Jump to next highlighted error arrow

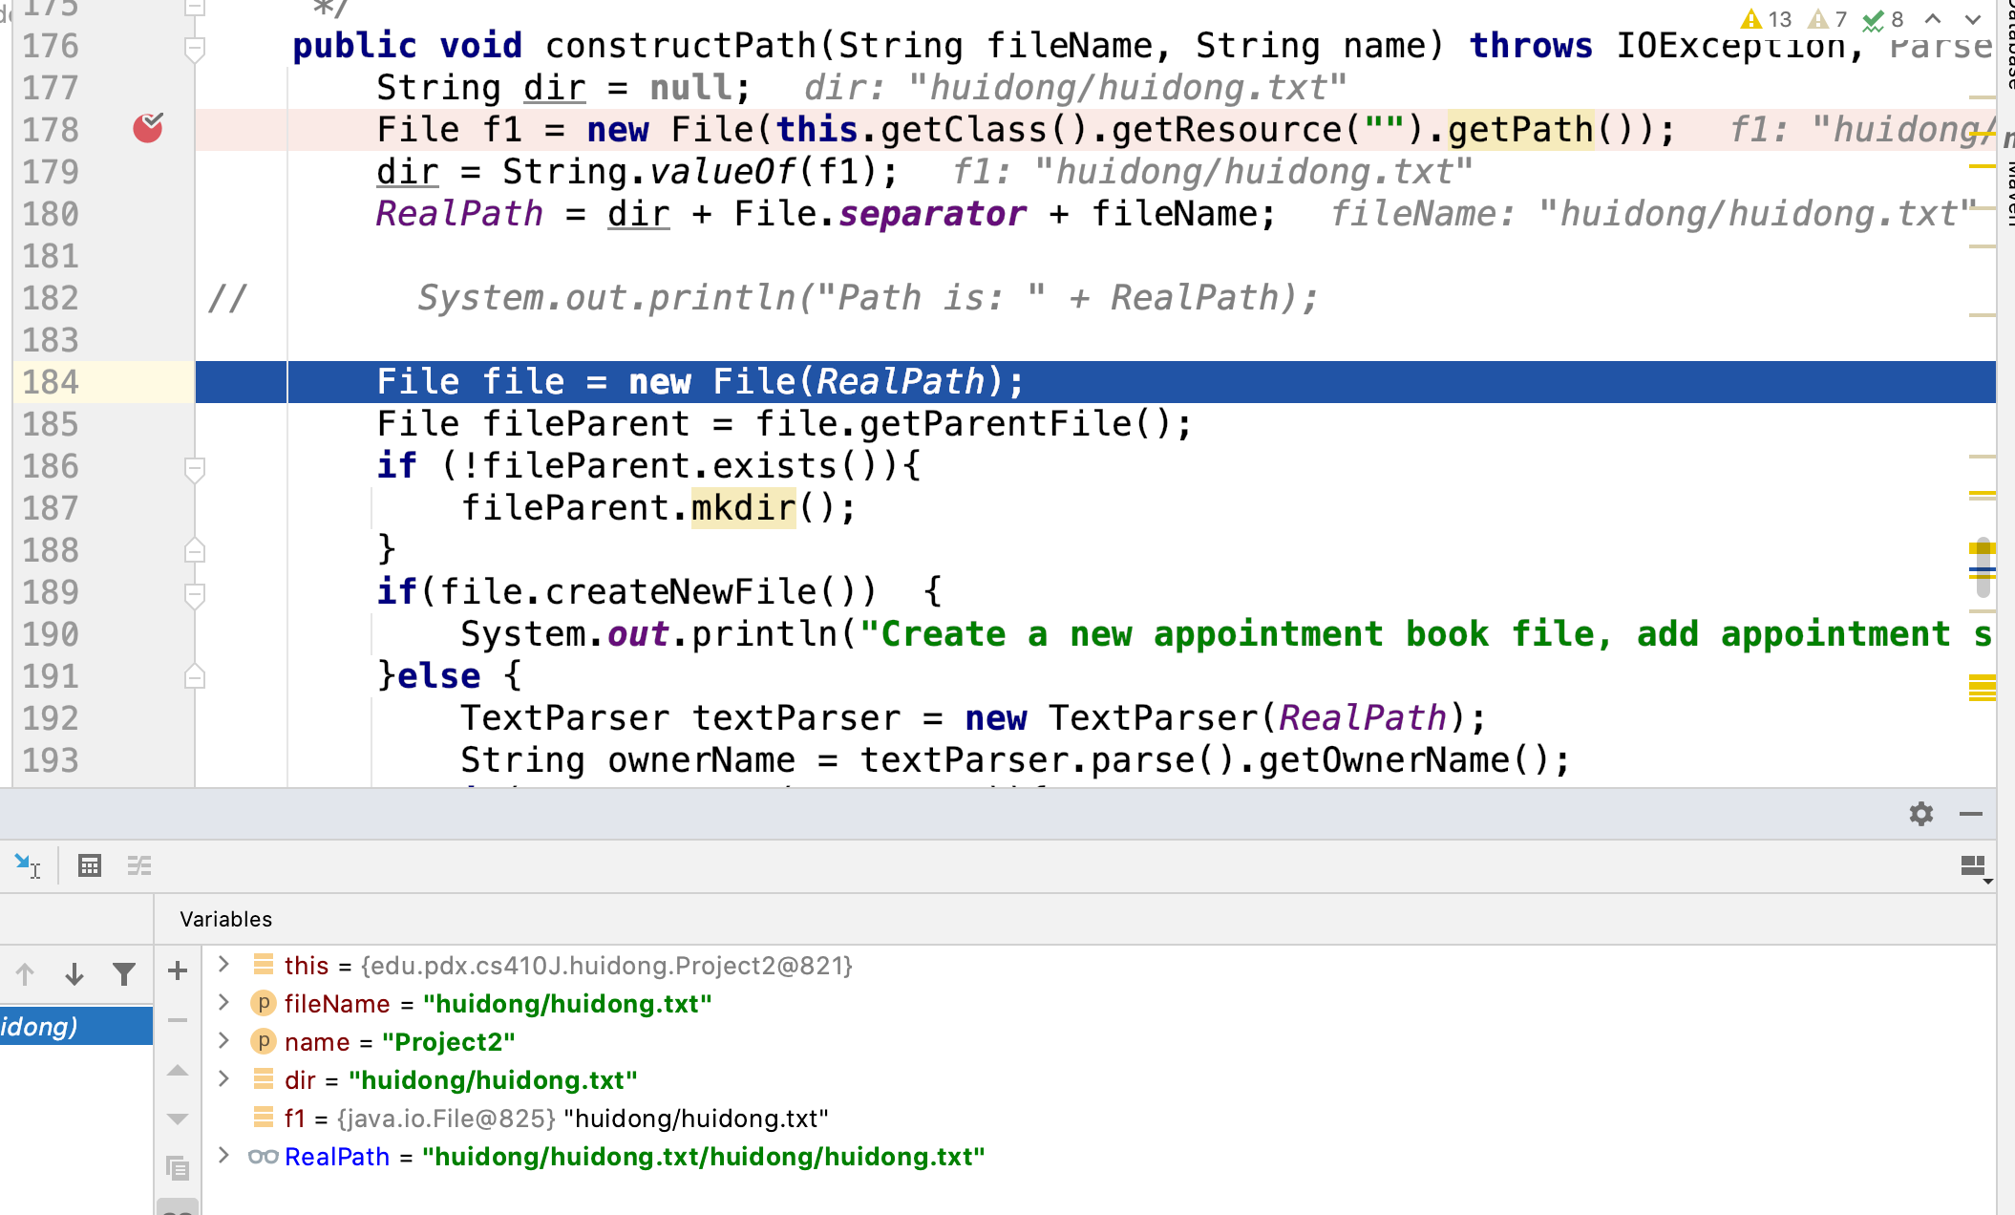1973,19
